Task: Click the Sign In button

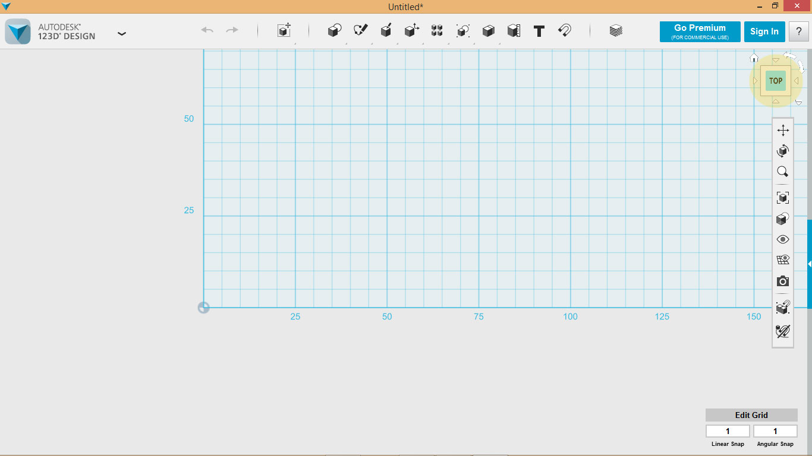Action: tap(764, 31)
